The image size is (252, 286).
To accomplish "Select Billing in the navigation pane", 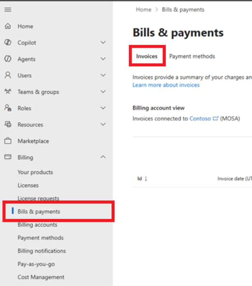I will [25, 158].
